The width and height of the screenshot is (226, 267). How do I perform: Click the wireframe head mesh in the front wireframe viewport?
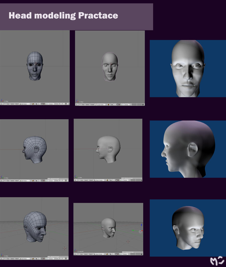(35, 66)
